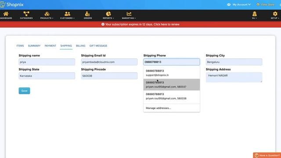This screenshot has height=158, width=281.
Task: Click the Shipping Phone field
Action: click(172, 62)
